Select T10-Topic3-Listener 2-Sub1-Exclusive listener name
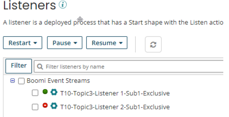This screenshot has height=117, width=229. 115,107
